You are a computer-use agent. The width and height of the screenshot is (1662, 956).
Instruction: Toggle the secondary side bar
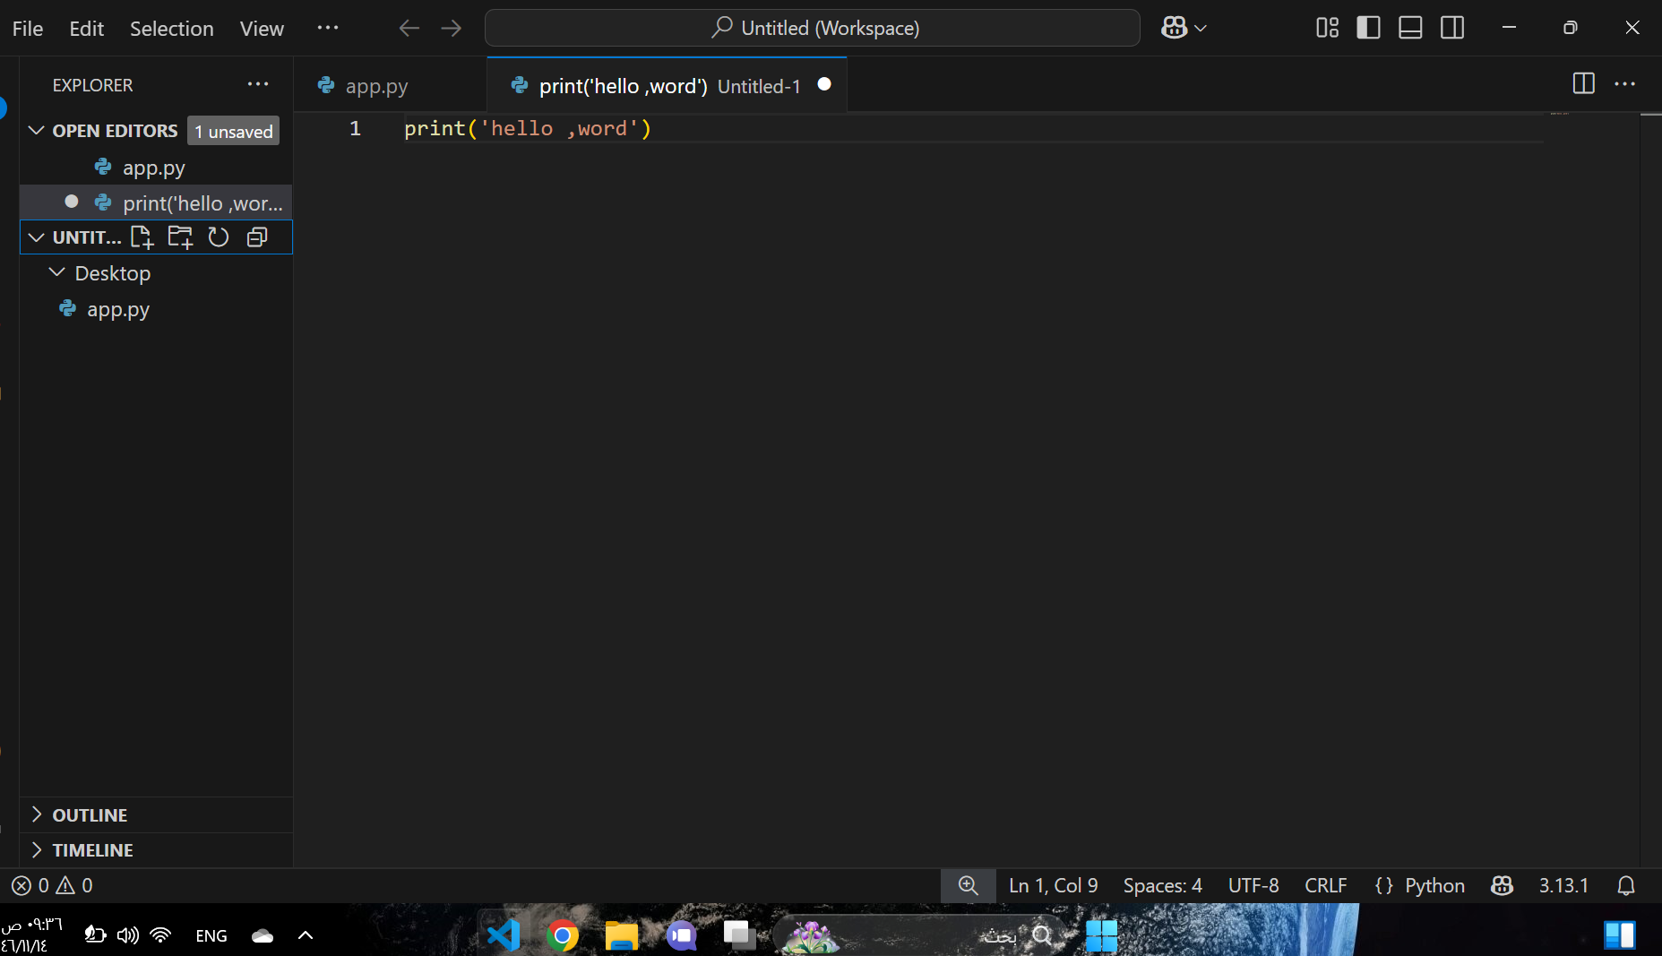click(x=1452, y=29)
